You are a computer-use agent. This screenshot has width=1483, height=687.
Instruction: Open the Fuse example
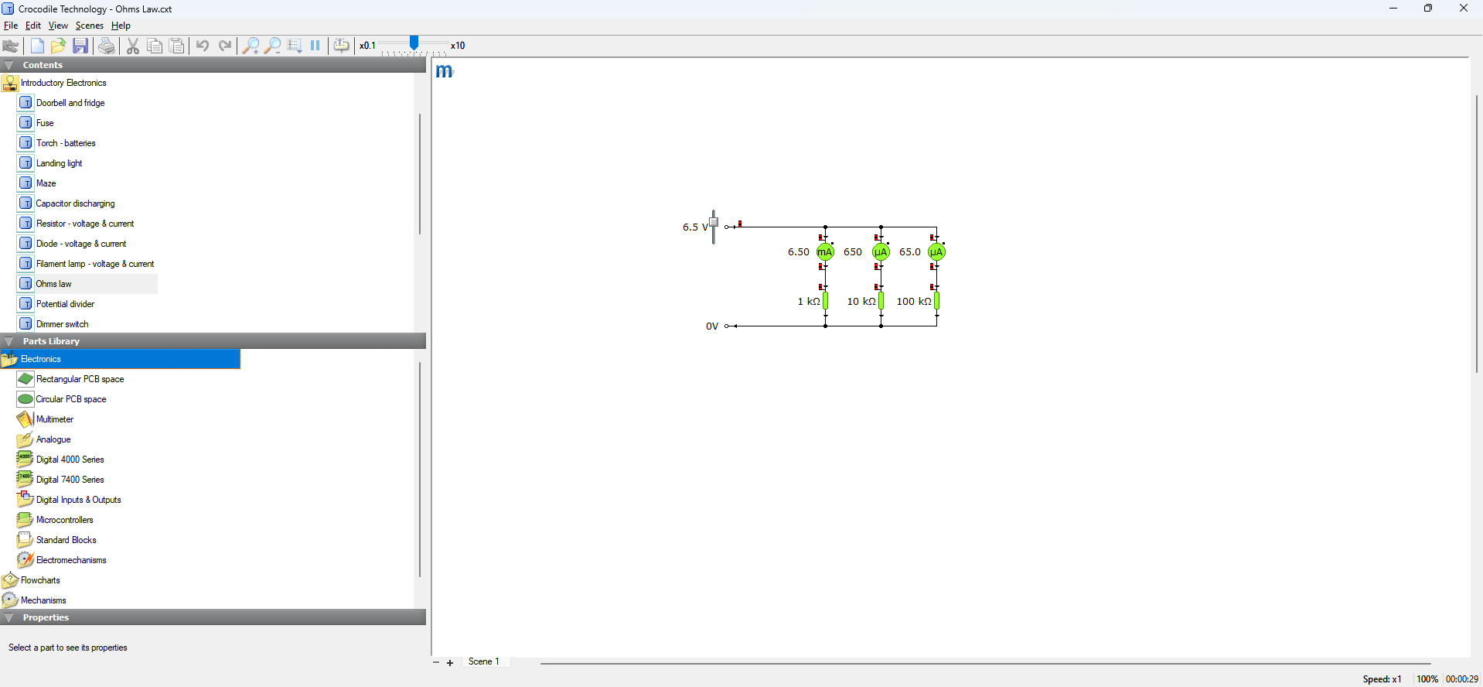tap(36, 123)
